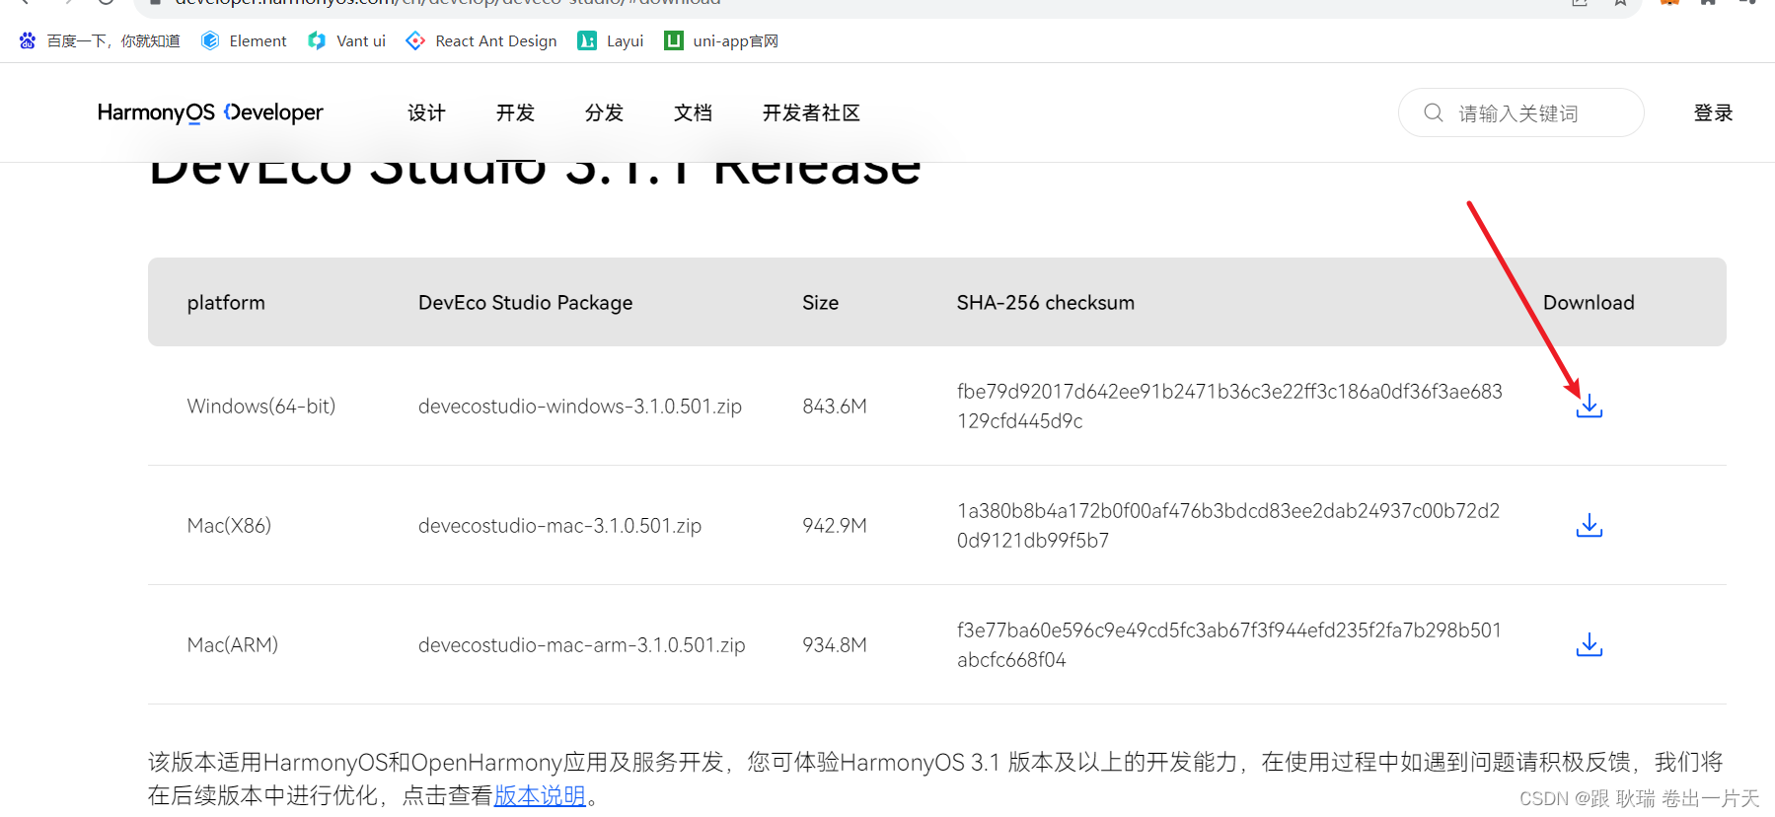Image resolution: width=1775 pixels, height=817 pixels.
Task: Click the checksum starting with fbe79d92017d
Action: 1229,406
